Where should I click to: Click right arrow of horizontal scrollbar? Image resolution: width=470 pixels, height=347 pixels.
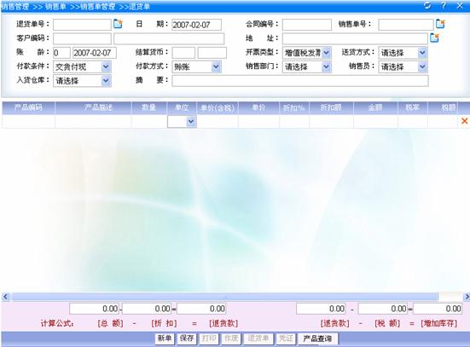[x=467, y=297]
